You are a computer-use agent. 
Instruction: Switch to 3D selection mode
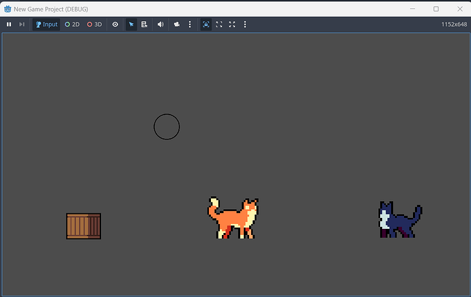(x=95, y=25)
